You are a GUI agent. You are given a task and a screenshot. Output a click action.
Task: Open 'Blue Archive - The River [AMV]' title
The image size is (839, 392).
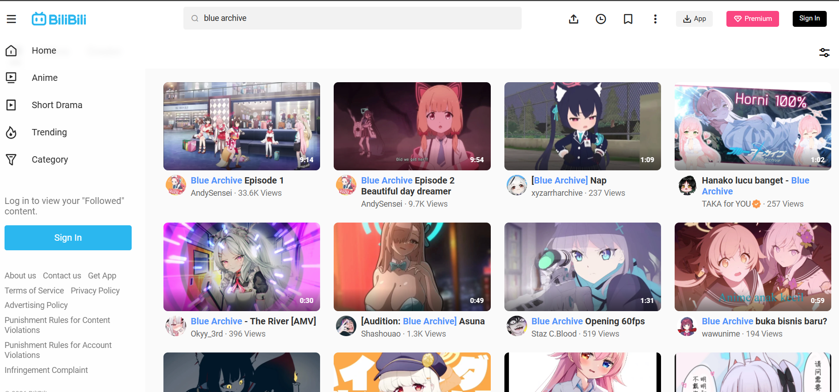click(253, 321)
